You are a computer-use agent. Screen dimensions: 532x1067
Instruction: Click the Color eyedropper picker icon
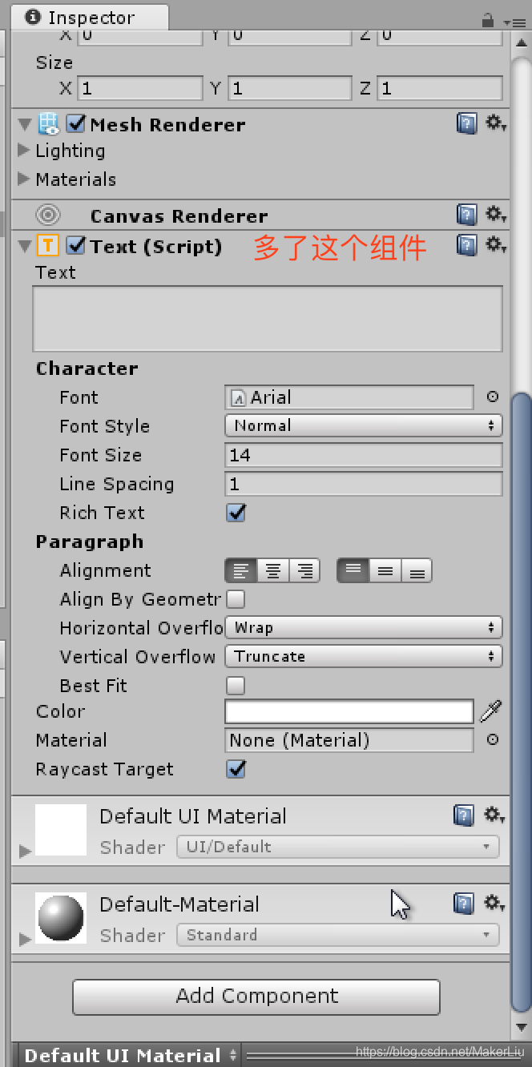pyautogui.click(x=490, y=711)
